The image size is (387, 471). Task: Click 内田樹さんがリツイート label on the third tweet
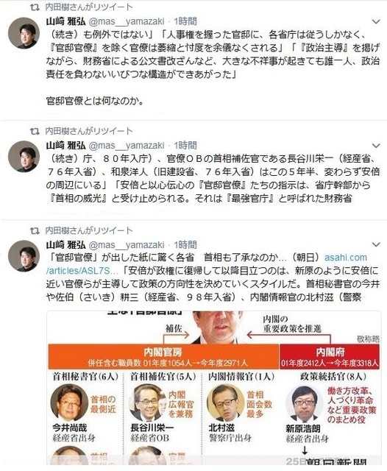[89, 230]
